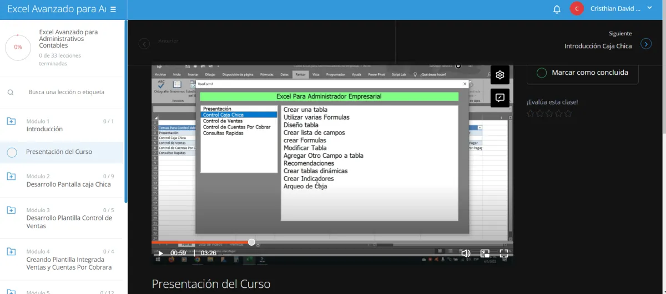Open the course title 'Excel Avanzado para Administrativos Contables'
Screen dimensions: 666x294
tap(69, 39)
